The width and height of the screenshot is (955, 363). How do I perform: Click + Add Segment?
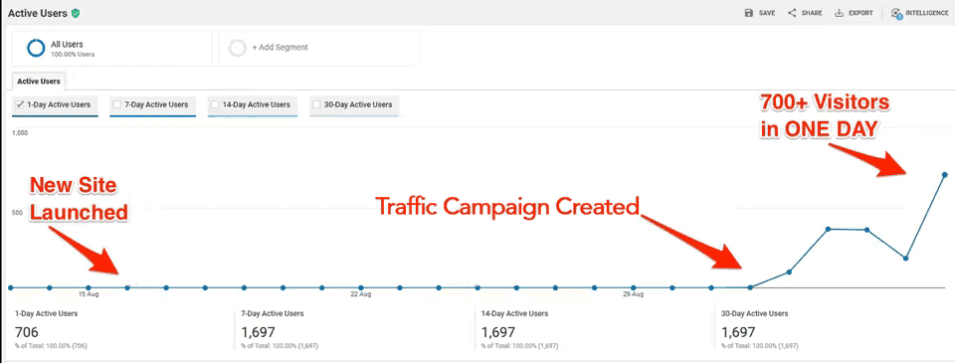point(281,48)
